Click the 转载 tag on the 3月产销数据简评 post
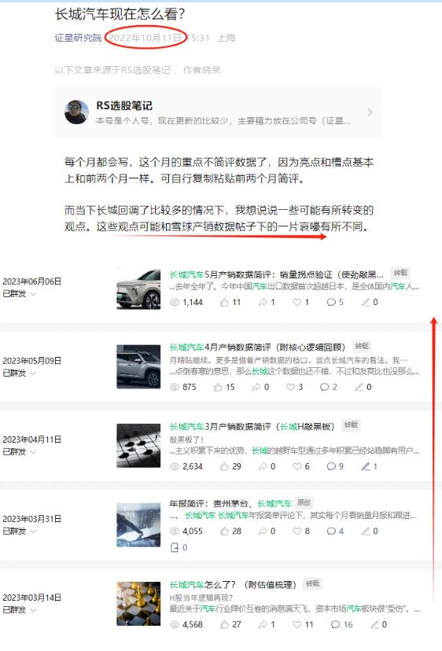The image size is (442, 651). [x=351, y=425]
